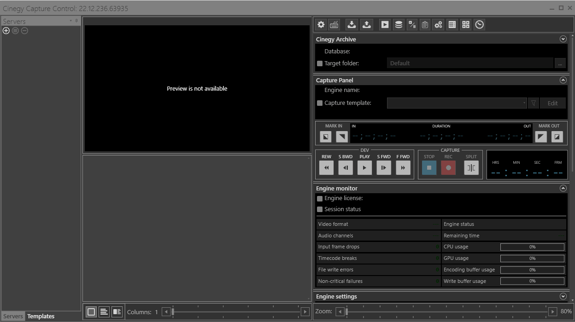Image resolution: width=575 pixels, height=322 pixels.
Task: Click the CPU usage progress bar
Action: (x=532, y=247)
